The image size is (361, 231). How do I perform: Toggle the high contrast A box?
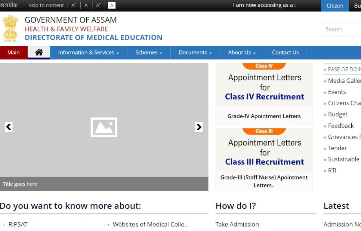[112, 5]
